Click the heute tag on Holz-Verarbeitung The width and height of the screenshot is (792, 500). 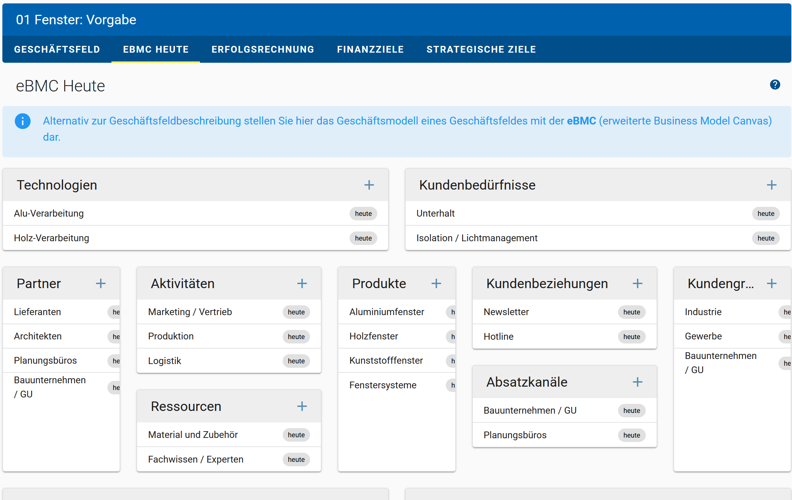(x=363, y=238)
